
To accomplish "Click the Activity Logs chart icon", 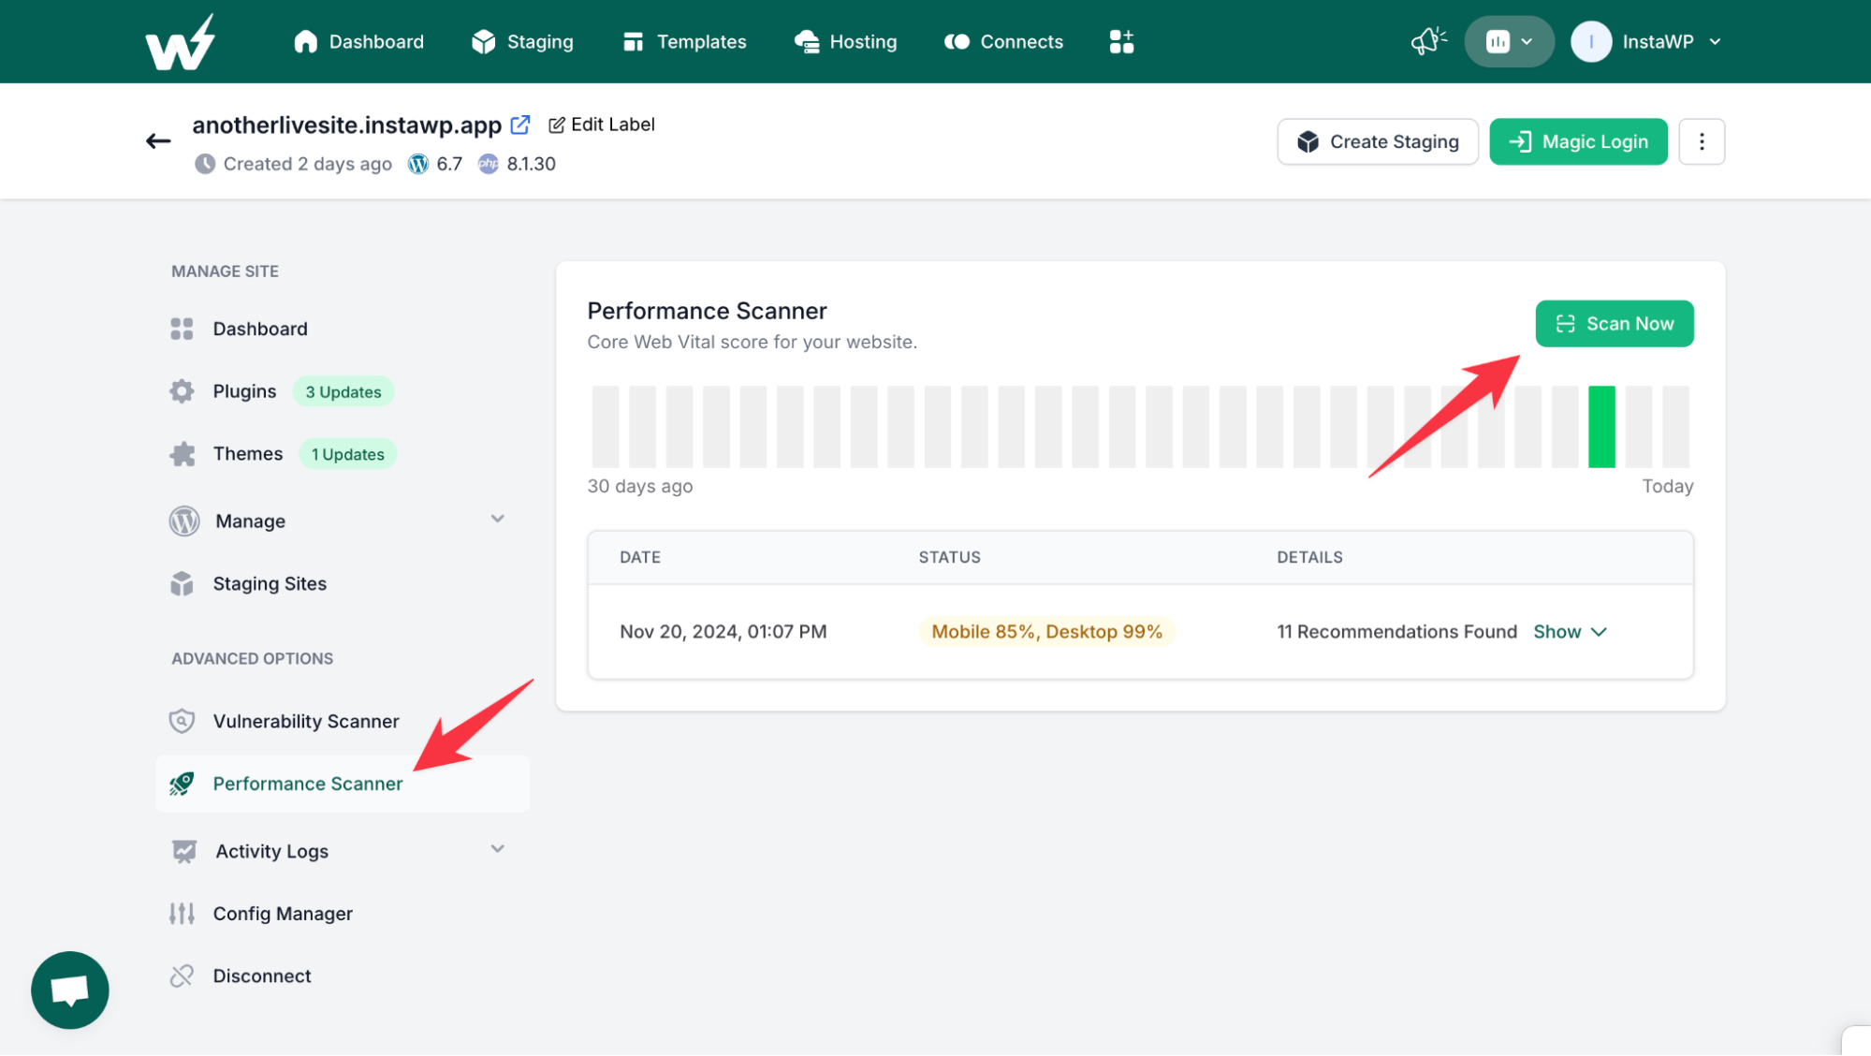I will [183, 851].
